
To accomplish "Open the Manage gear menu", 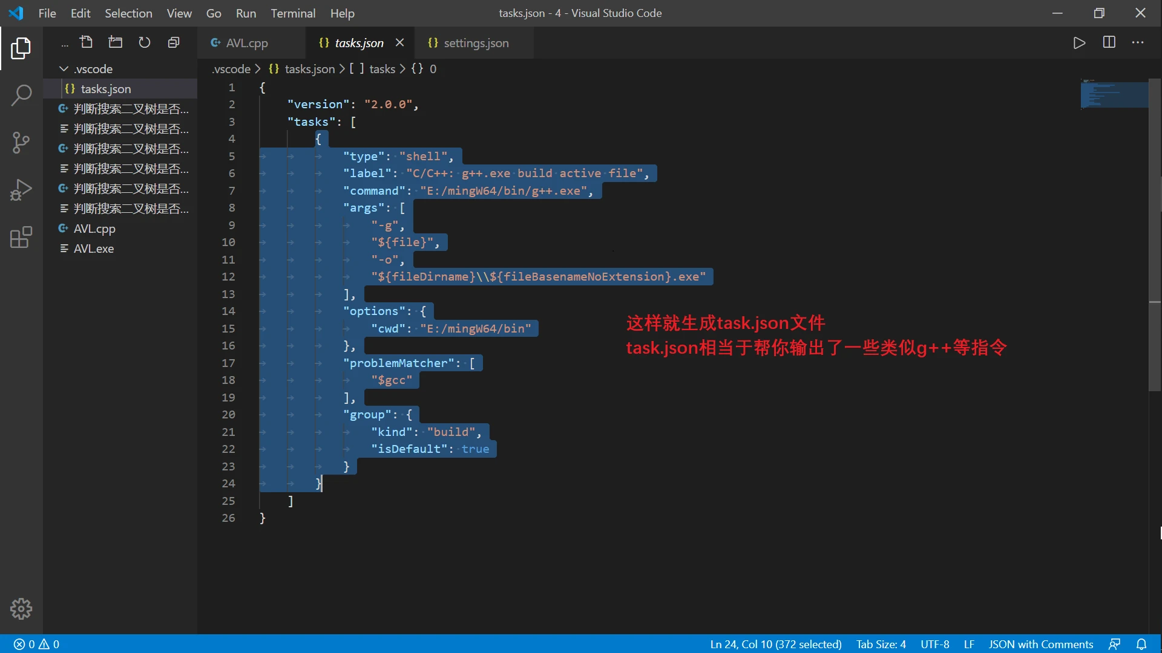I will (x=21, y=609).
